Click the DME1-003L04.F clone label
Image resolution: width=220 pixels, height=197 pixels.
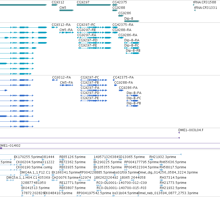pyautogui.click(x=191, y=130)
